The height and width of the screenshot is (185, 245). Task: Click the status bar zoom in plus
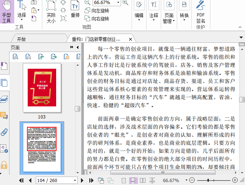pos(235,180)
